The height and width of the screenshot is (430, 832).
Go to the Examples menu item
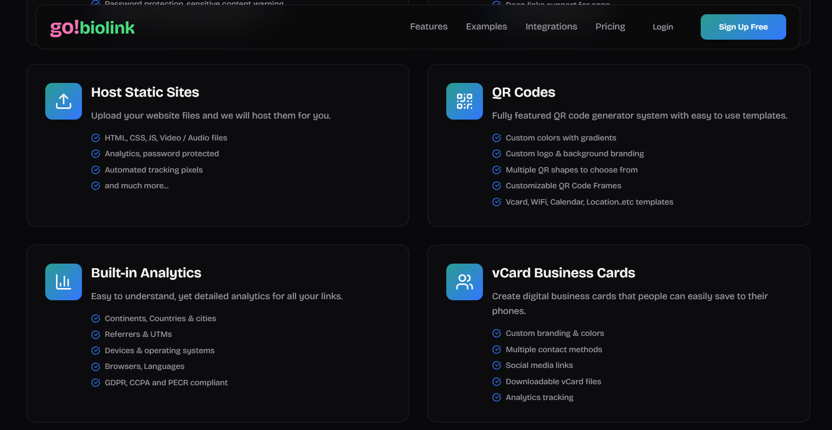tap(486, 26)
